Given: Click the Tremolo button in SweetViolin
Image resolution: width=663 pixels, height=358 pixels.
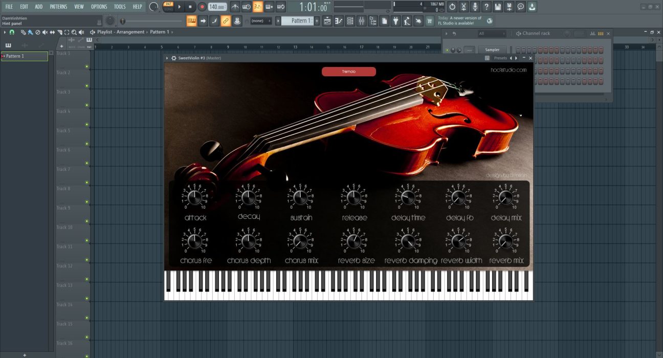Looking at the screenshot, I should (x=348, y=71).
